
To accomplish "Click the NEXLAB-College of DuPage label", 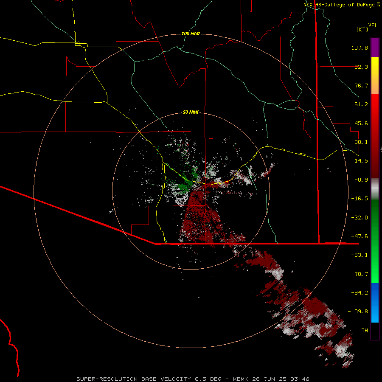I will [x=340, y=5].
